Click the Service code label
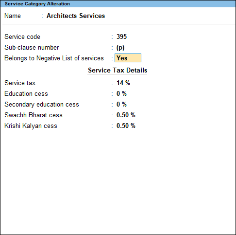This screenshot has height=235, width=236. point(22,36)
